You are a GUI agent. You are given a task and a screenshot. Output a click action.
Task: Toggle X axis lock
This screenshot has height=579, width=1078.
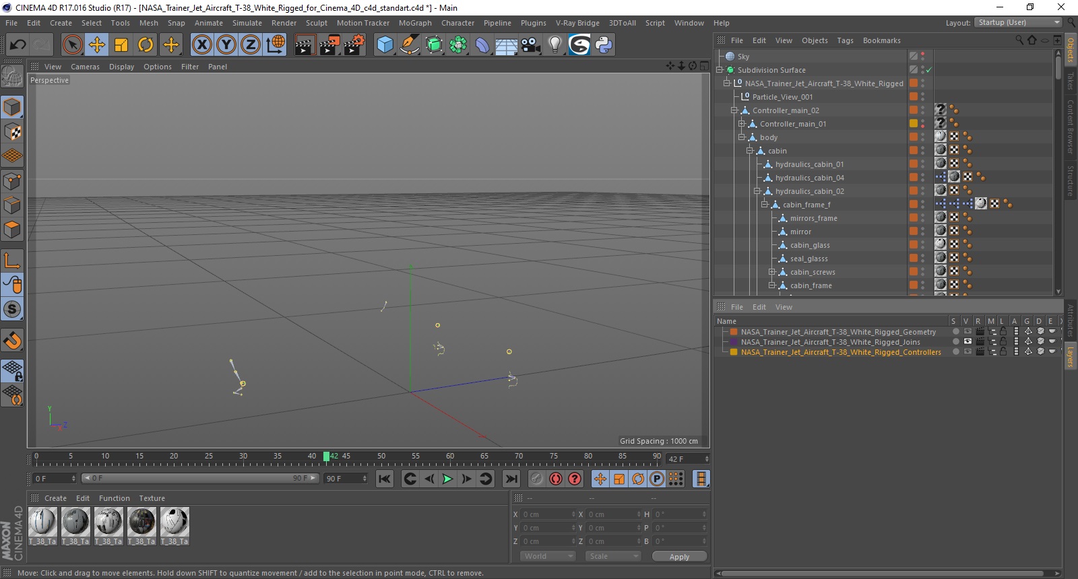[201, 45]
